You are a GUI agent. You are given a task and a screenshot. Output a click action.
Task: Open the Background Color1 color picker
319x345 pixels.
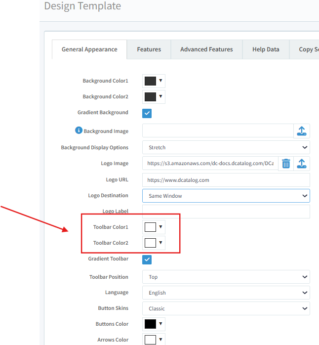click(154, 81)
